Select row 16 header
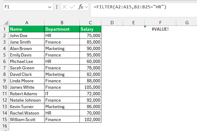Viewport: 197px width, 131px height. [x=4, y=126]
